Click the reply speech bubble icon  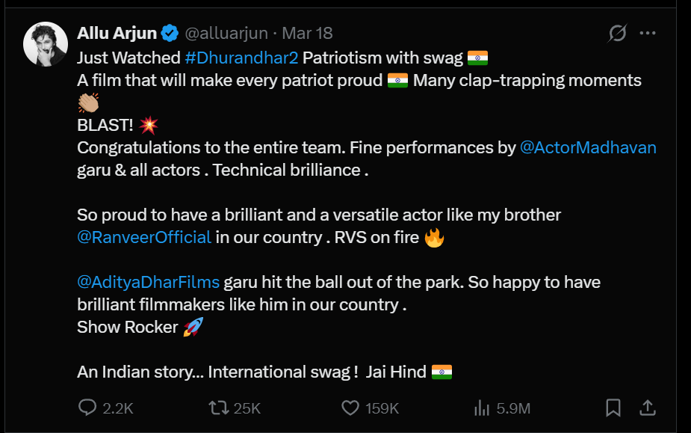[x=87, y=408]
